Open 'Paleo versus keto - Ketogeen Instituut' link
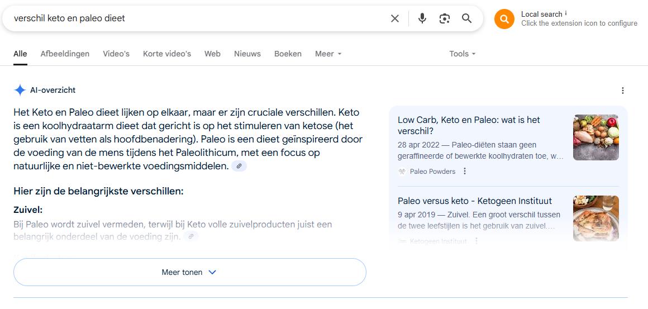 [x=475, y=201]
